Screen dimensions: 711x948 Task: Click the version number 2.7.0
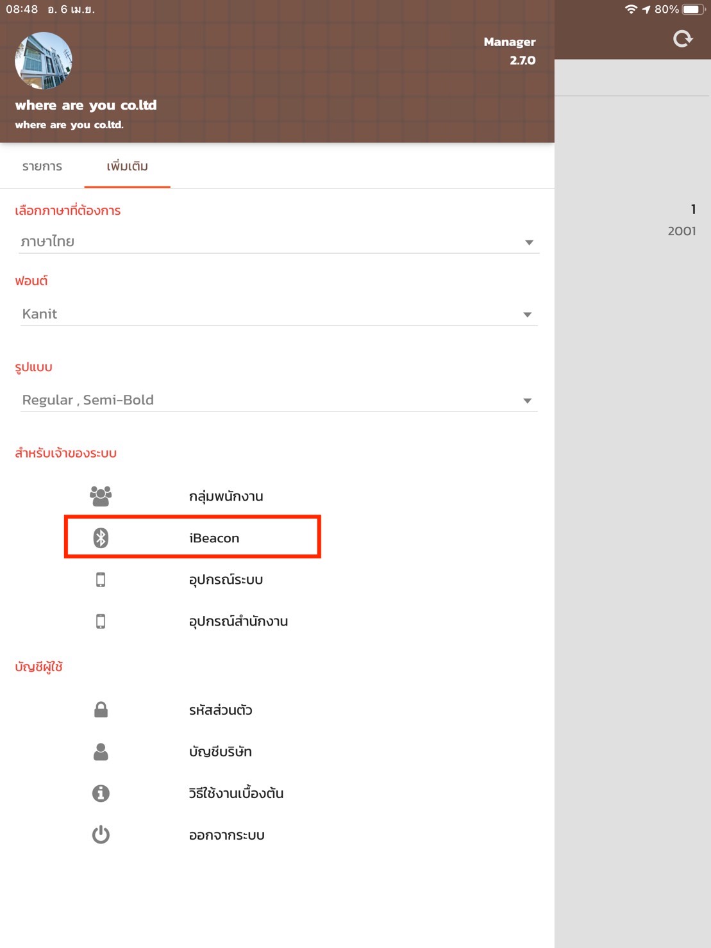coord(523,60)
